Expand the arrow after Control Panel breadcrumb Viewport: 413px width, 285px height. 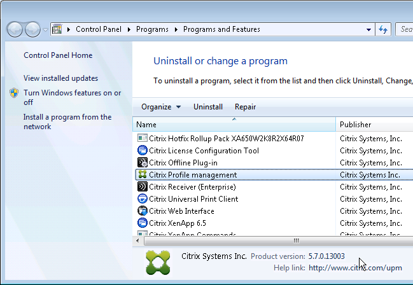(129, 29)
